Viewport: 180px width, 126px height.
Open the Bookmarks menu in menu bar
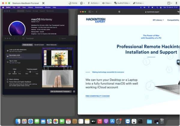click(x=39, y=7)
